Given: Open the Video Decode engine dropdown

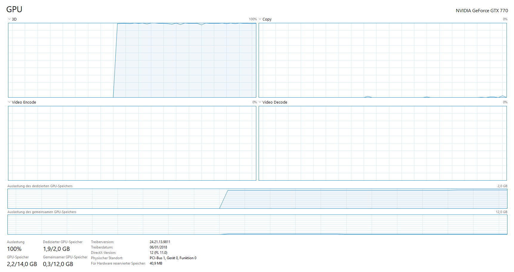Looking at the screenshot, I should tap(260, 102).
